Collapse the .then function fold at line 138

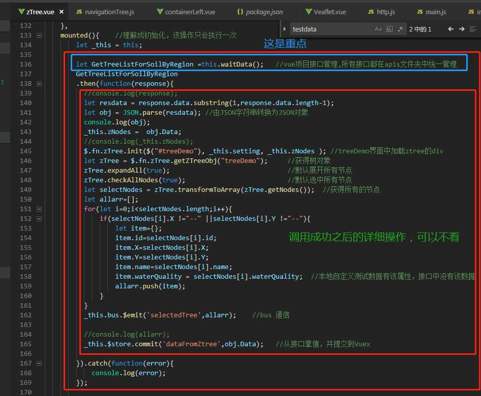coord(39,84)
